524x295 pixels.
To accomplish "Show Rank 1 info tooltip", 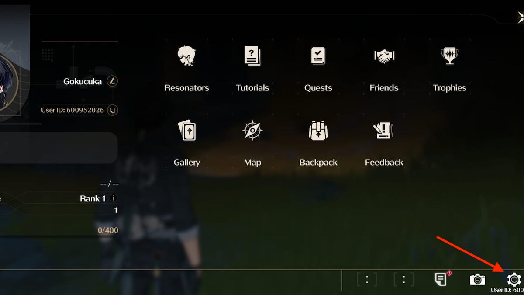I will coord(113,198).
